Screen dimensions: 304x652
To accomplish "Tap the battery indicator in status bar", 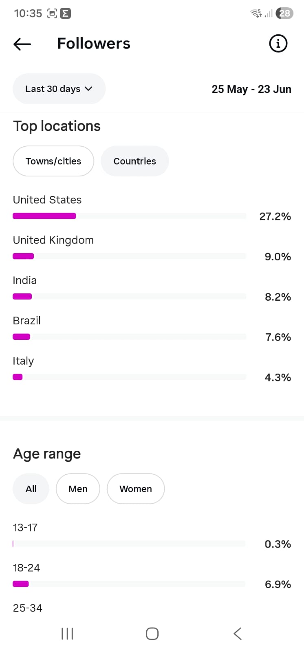I will [284, 13].
